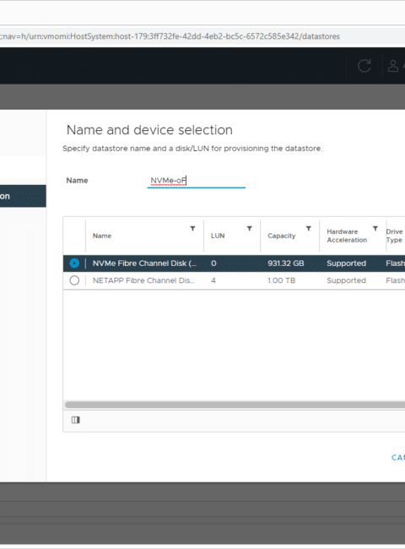405x549 pixels.
Task: Click the Cancel button
Action: point(398,457)
